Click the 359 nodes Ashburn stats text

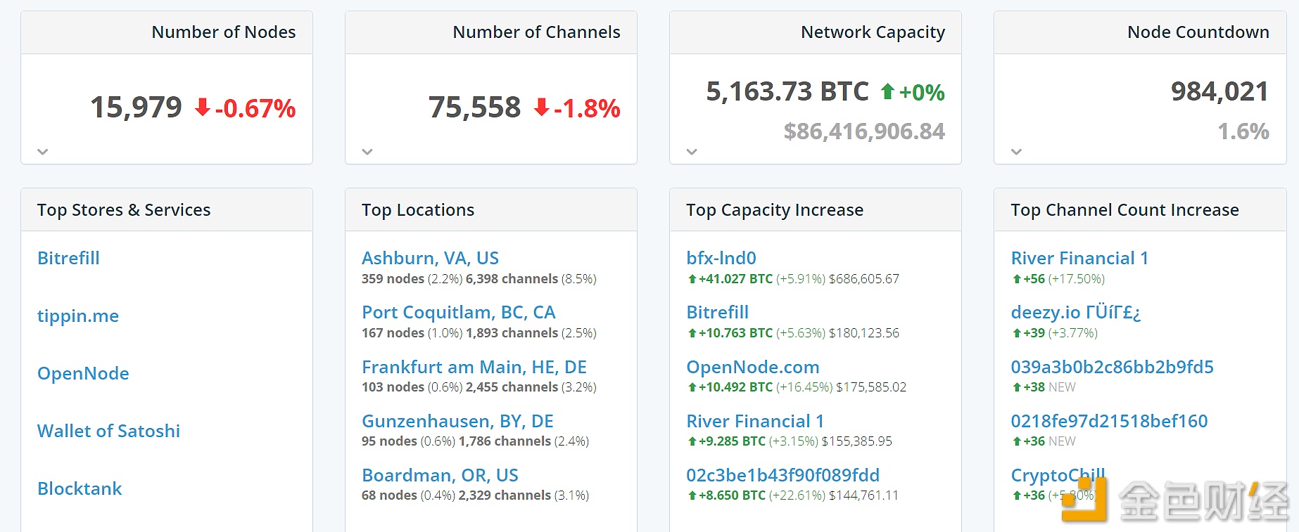pos(479,279)
